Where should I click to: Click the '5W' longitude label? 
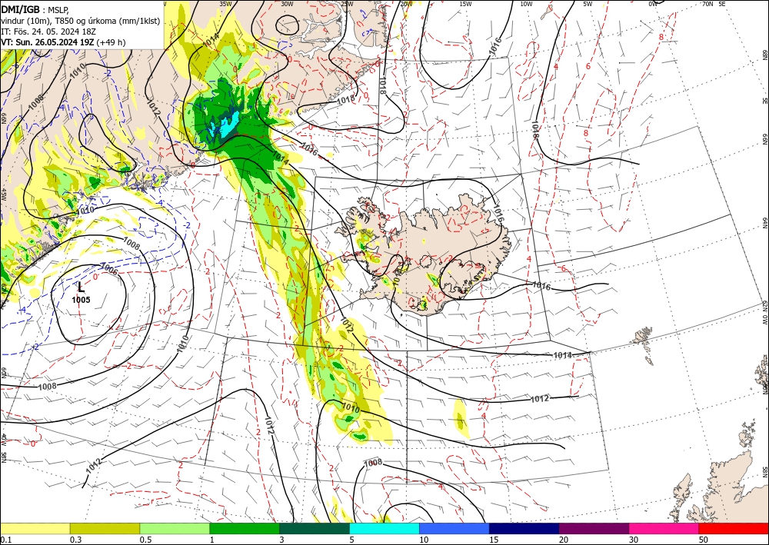[x=588, y=4]
